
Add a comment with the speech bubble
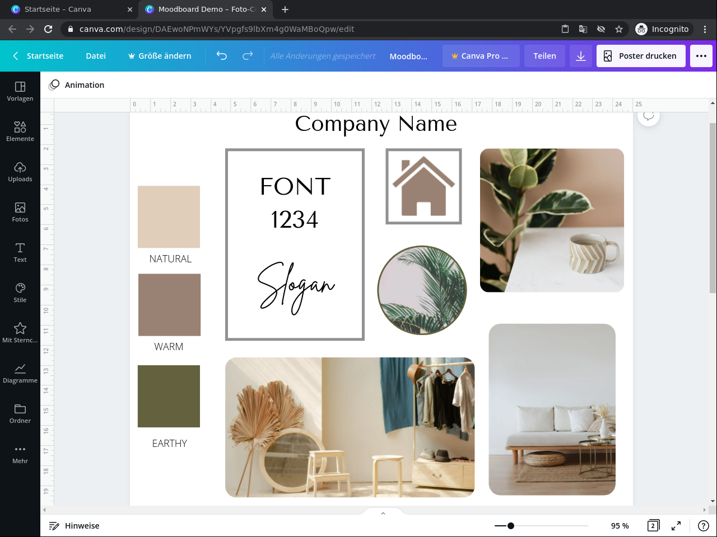[649, 116]
